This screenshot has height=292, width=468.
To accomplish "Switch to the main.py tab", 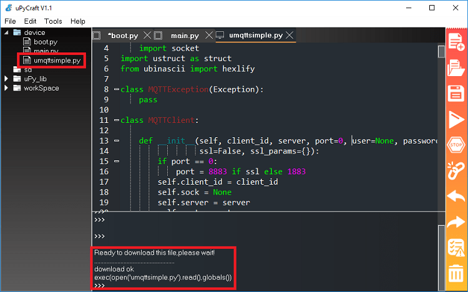I will tap(185, 36).
